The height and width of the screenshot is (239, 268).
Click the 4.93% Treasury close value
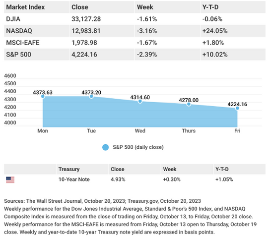point(118,179)
